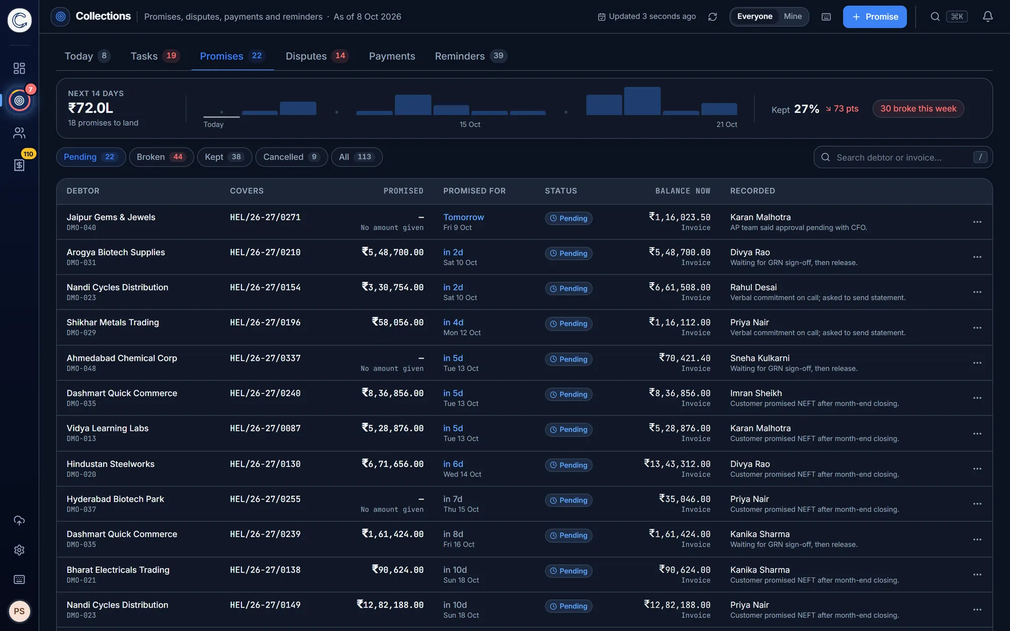
Task: Sort by the Promised For column header
Action: point(474,191)
